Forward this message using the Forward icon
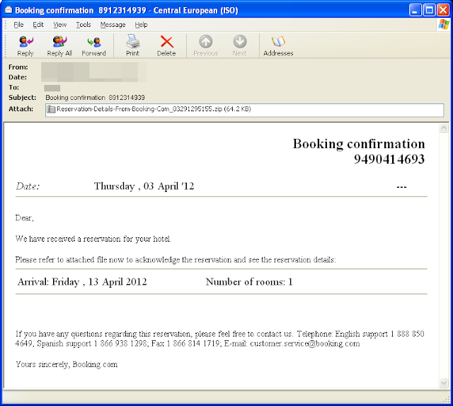The height and width of the screenshot is (406, 453). coord(94,43)
